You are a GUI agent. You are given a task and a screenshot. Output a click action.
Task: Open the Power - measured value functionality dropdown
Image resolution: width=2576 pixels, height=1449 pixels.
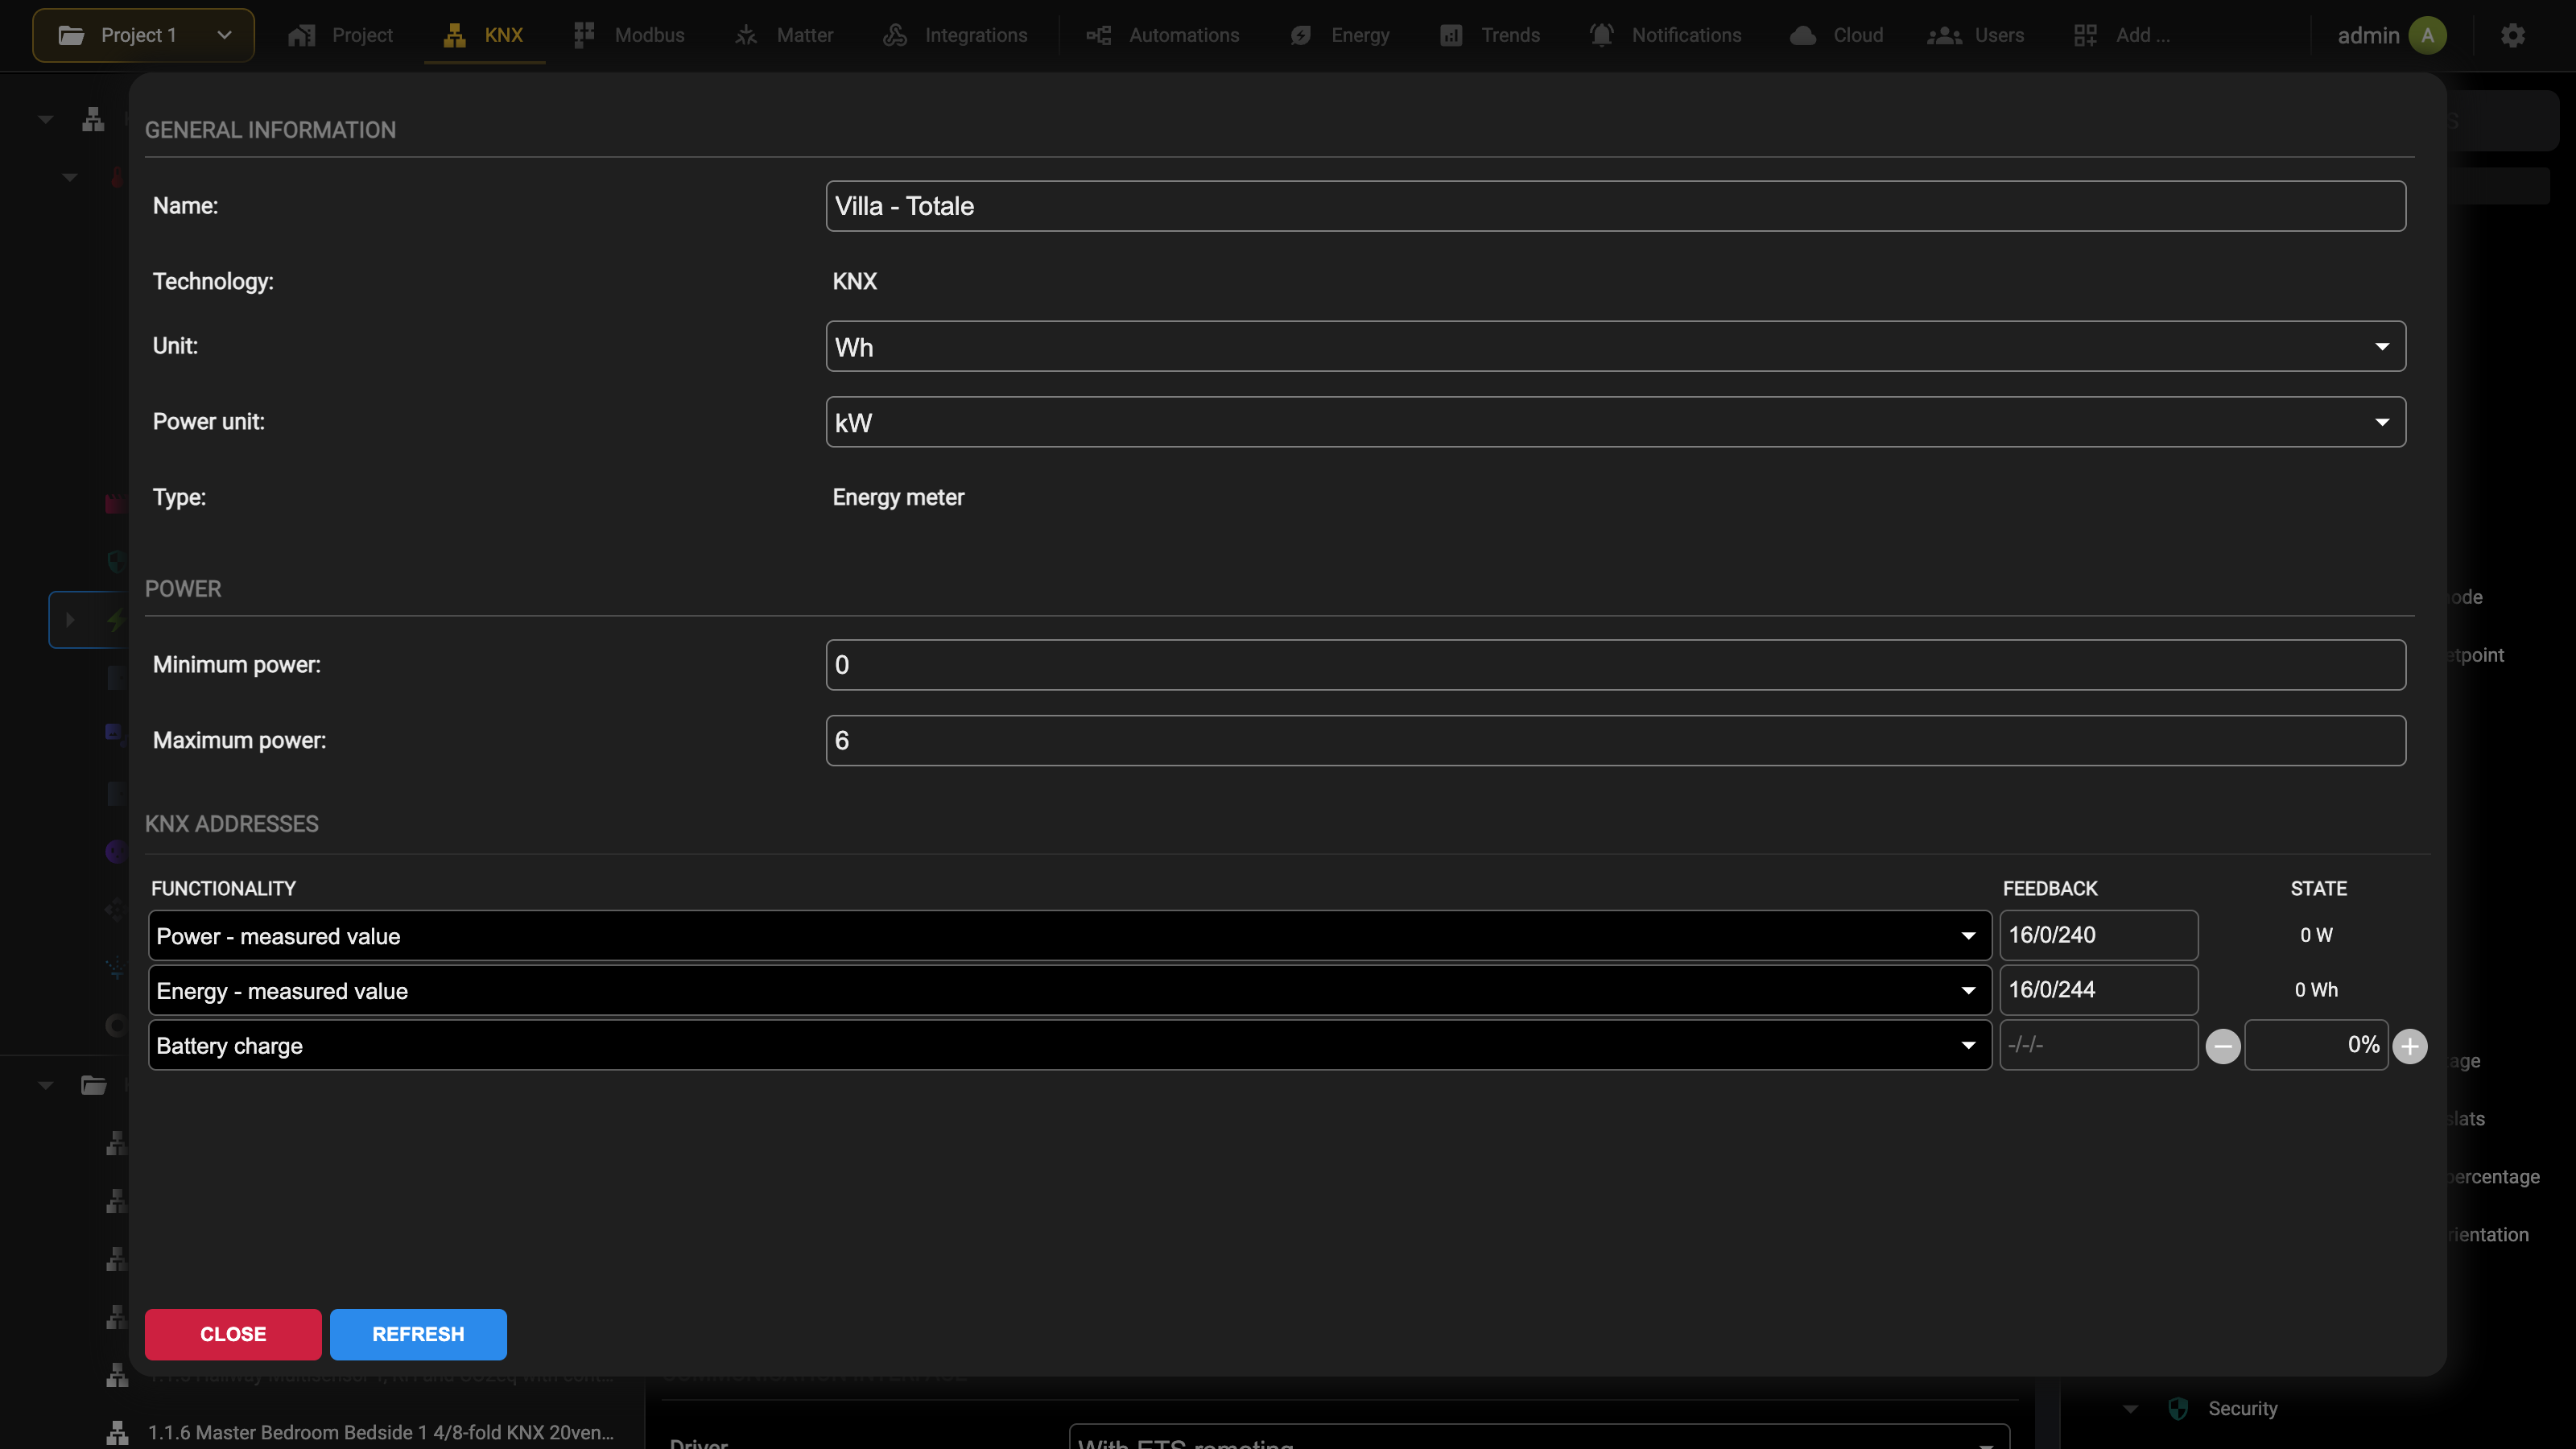[x=1070, y=935]
